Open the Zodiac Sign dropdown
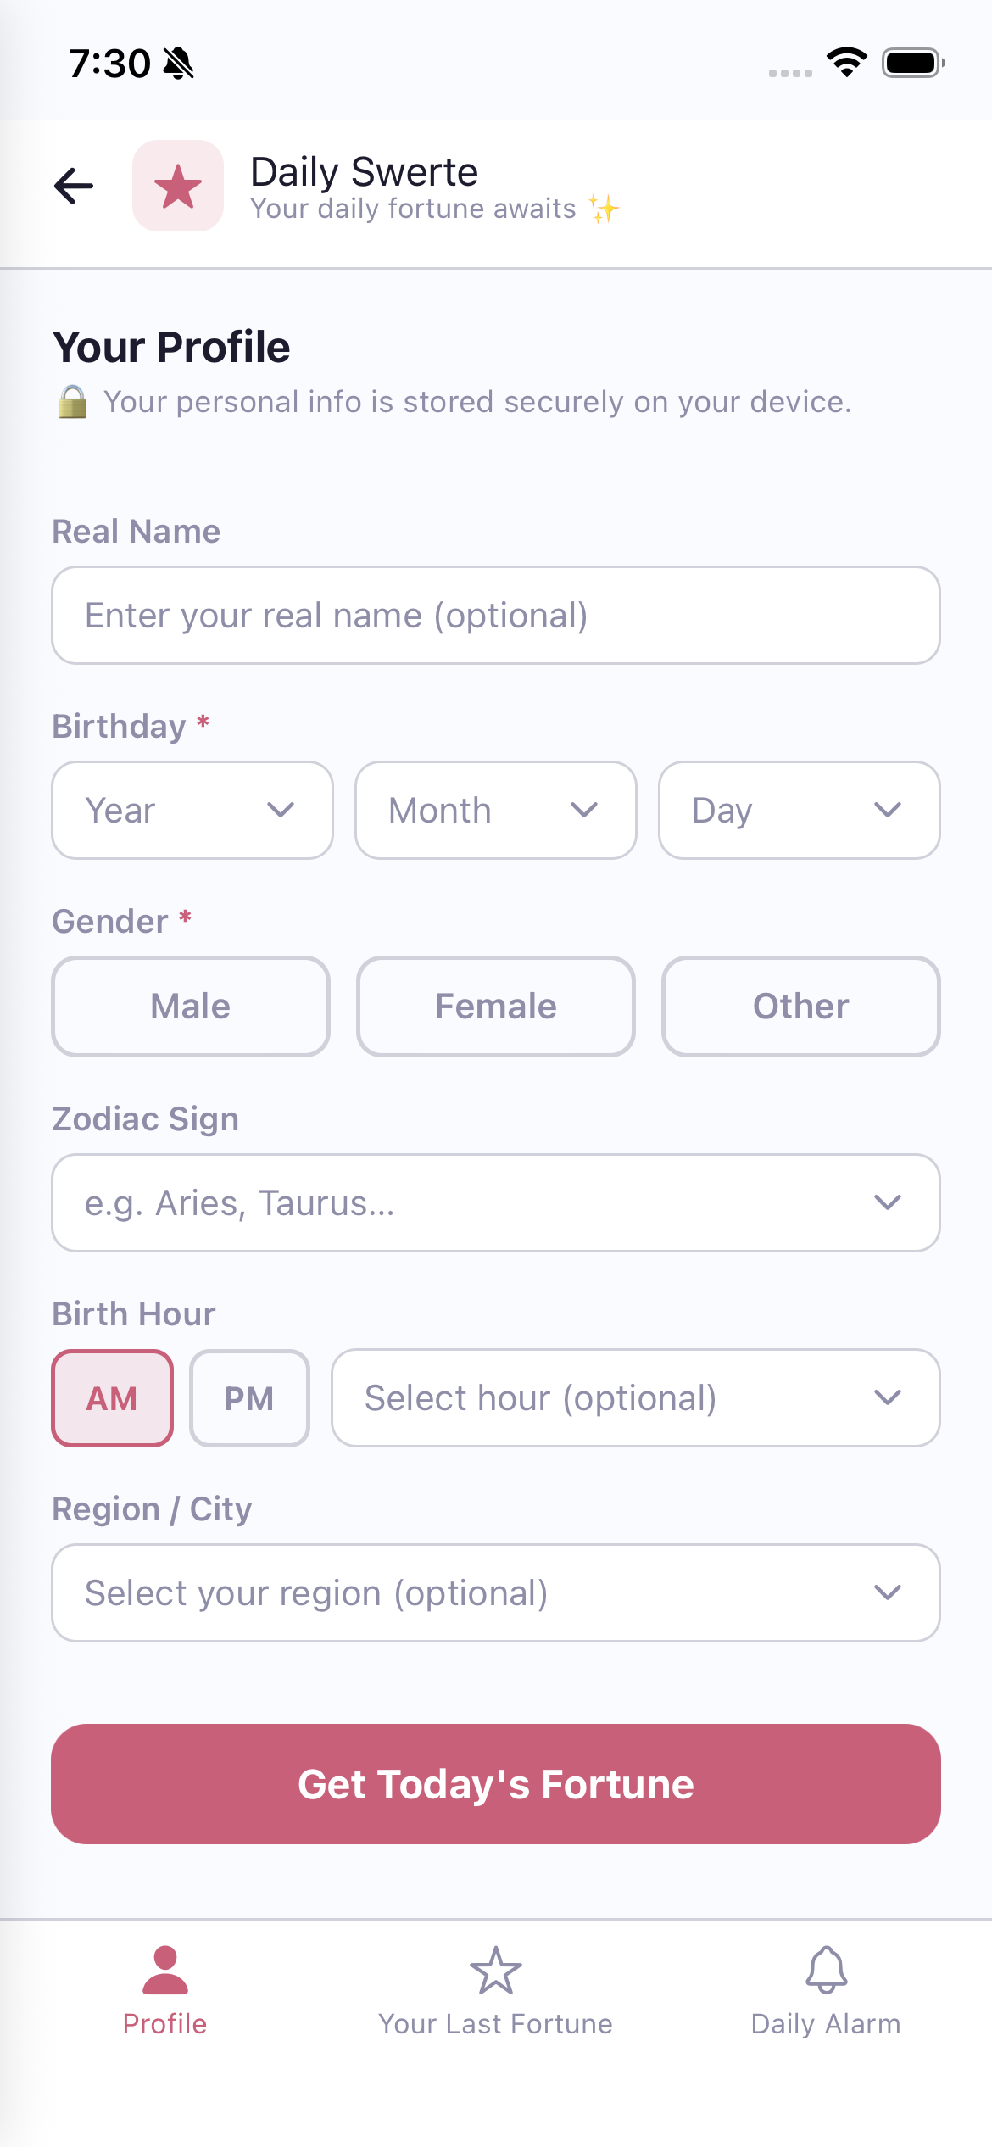The image size is (992, 2147). pos(496,1203)
